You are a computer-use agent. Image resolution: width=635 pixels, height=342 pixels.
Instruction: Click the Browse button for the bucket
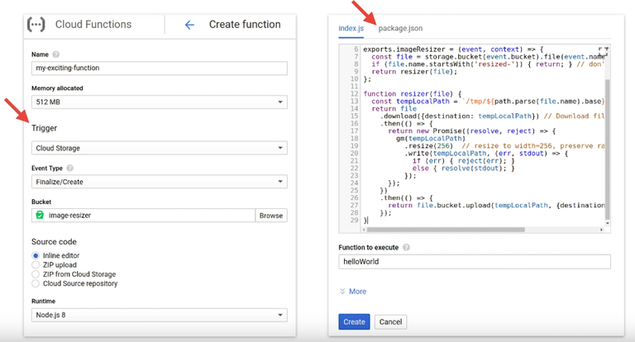click(x=271, y=215)
